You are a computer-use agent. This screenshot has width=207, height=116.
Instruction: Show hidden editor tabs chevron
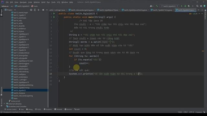[198, 10]
